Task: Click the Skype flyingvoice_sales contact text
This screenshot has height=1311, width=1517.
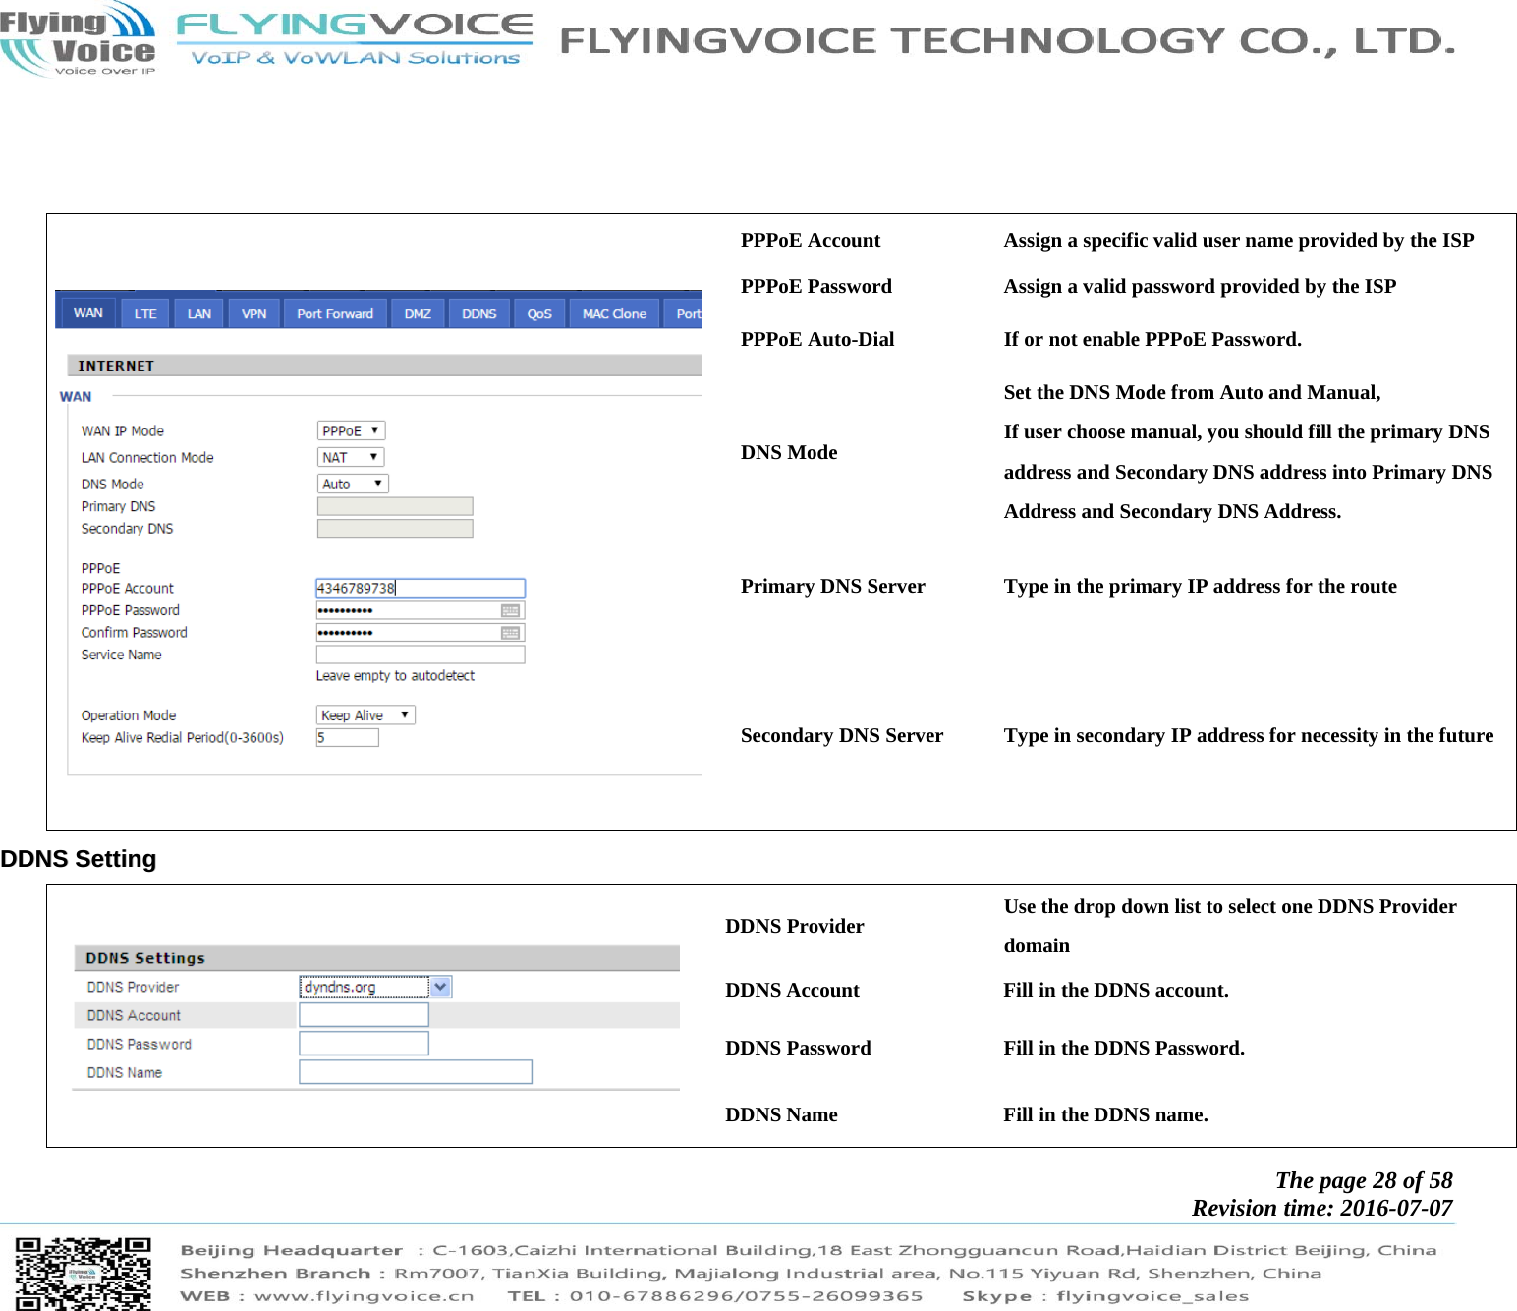Action: click(x=1105, y=1296)
